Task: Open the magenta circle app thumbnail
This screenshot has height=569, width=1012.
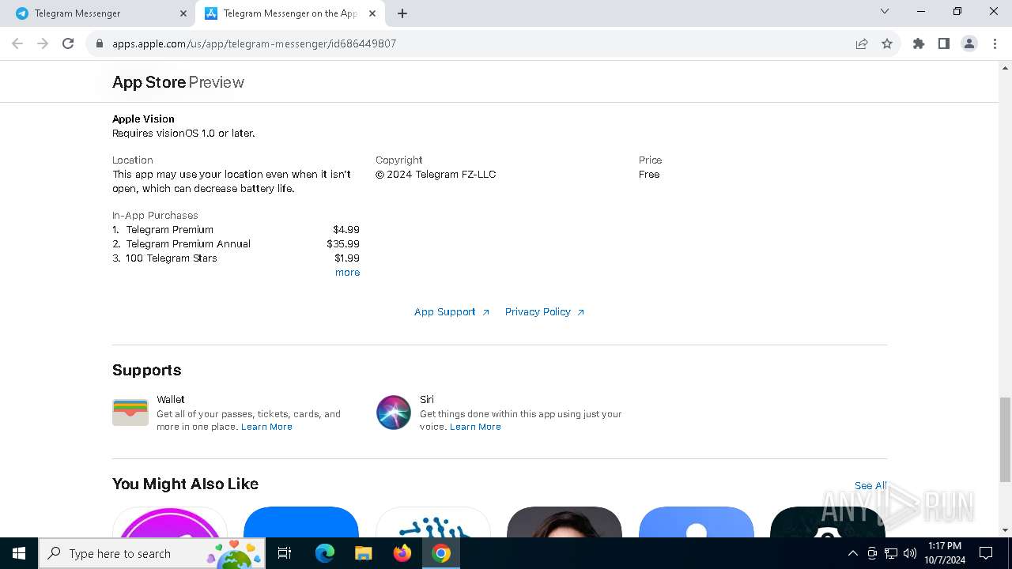Action: click(x=170, y=522)
